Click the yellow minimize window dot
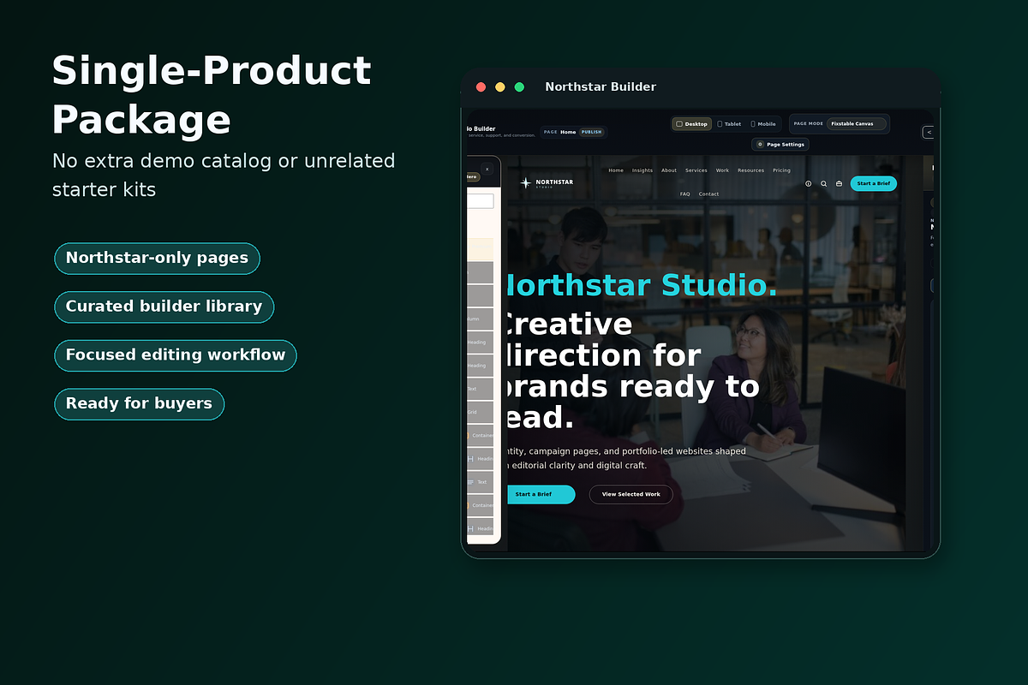The image size is (1028, 685). tap(500, 86)
